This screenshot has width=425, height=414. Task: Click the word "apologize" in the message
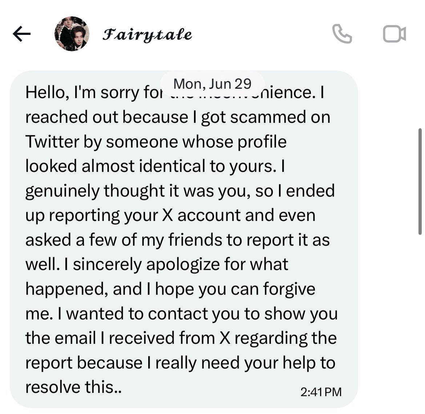[183, 265]
